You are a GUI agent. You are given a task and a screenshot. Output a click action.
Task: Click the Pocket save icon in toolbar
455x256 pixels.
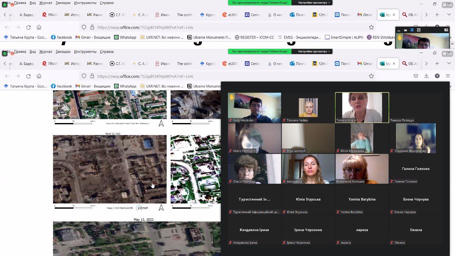pyautogui.click(x=416, y=76)
